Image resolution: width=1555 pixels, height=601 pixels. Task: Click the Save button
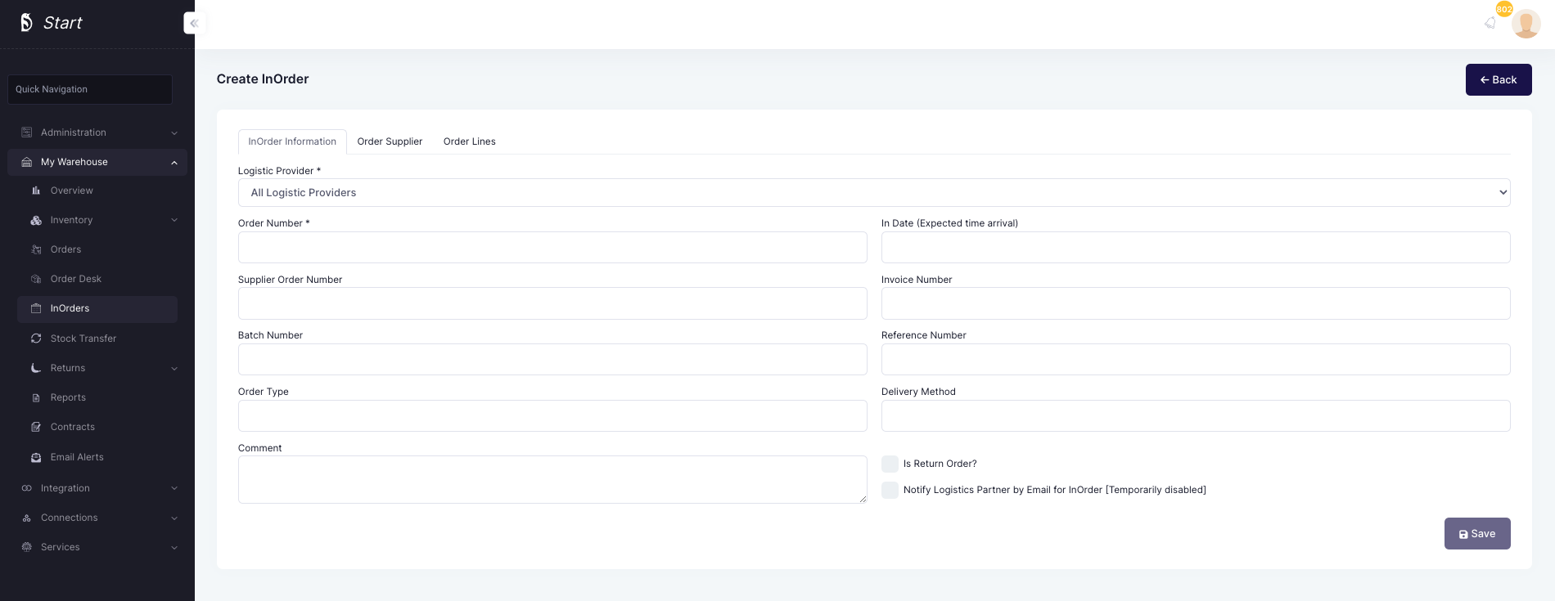[1476, 534]
